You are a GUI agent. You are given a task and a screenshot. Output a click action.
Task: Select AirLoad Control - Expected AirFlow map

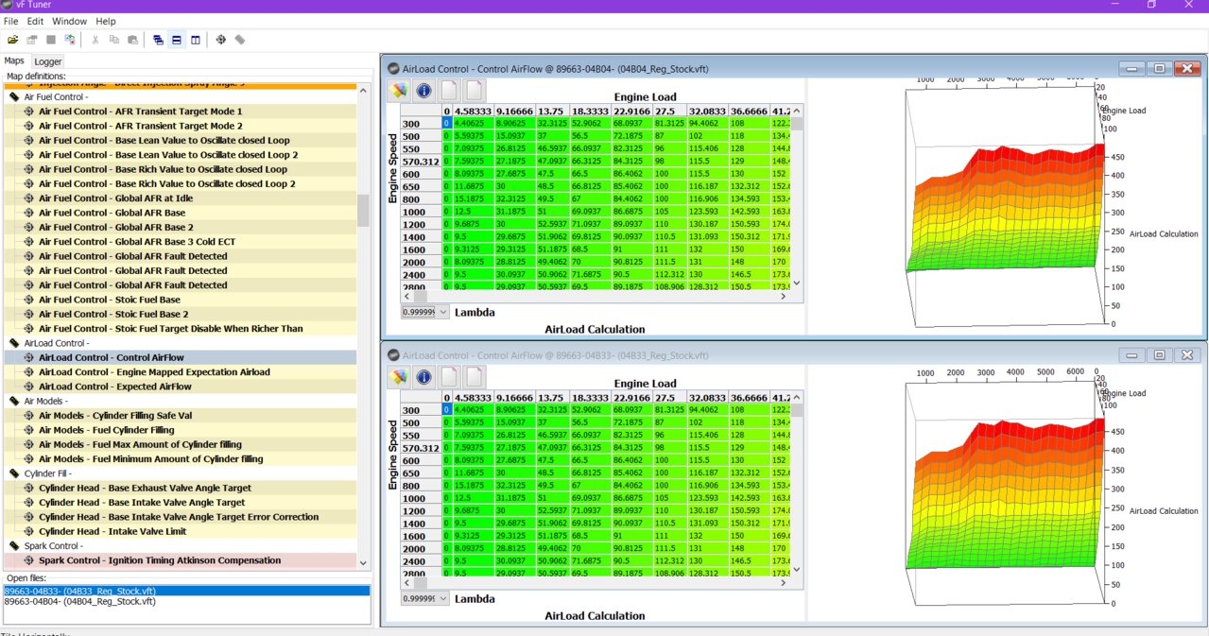(181, 387)
